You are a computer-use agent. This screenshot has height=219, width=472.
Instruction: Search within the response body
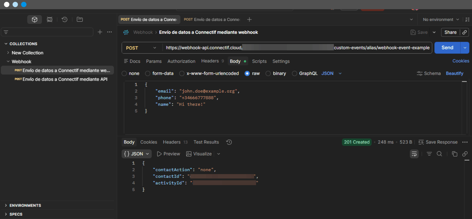click(439, 154)
